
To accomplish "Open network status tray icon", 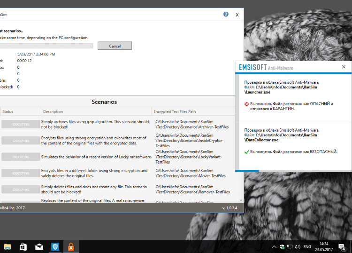I will (x=290, y=247).
